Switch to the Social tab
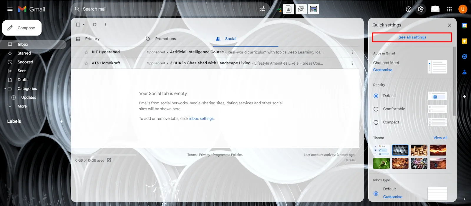Image resolution: width=471 pixels, height=206 pixels. [x=231, y=39]
